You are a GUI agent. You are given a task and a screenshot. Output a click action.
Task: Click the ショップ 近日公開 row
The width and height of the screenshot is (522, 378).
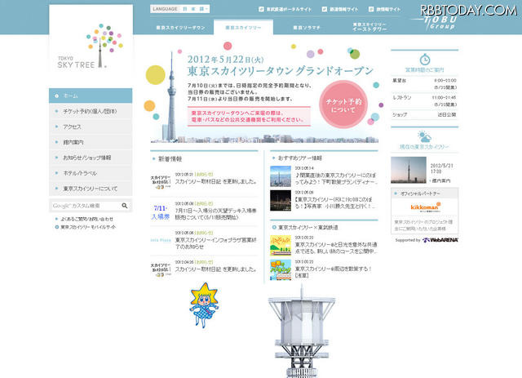[424, 114]
